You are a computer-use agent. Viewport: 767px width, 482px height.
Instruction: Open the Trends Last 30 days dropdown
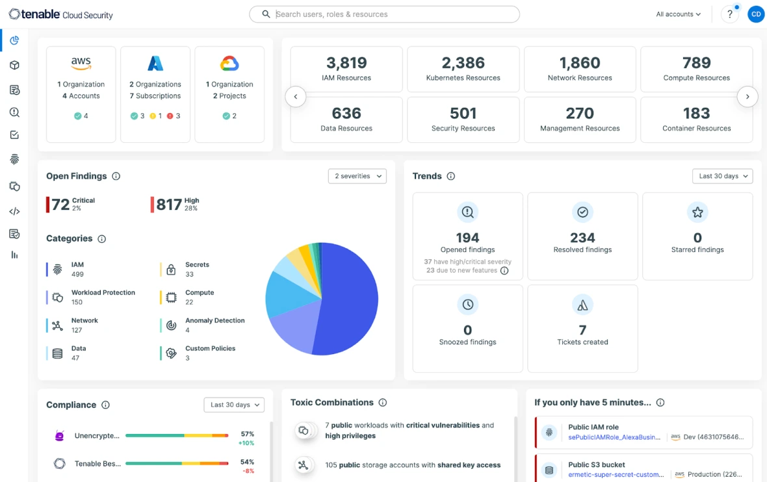pyautogui.click(x=722, y=176)
